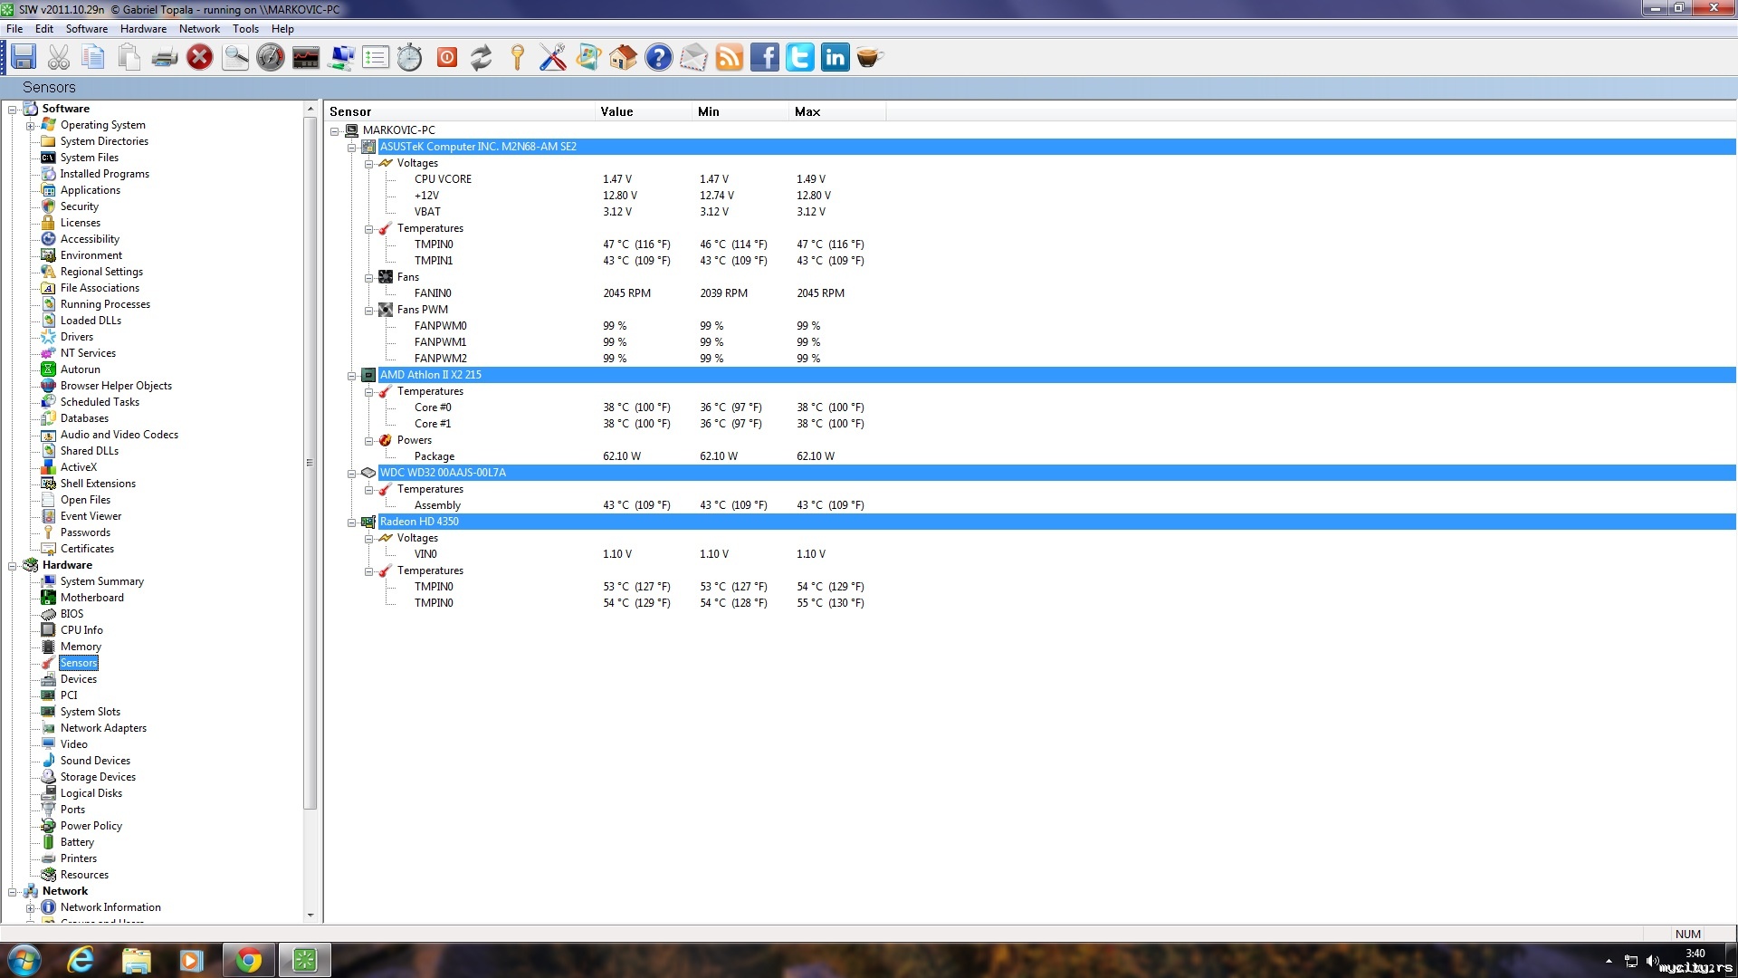Click the Save floppy disk toolbar icon
Image resolution: width=1738 pixels, height=978 pixels.
point(24,57)
